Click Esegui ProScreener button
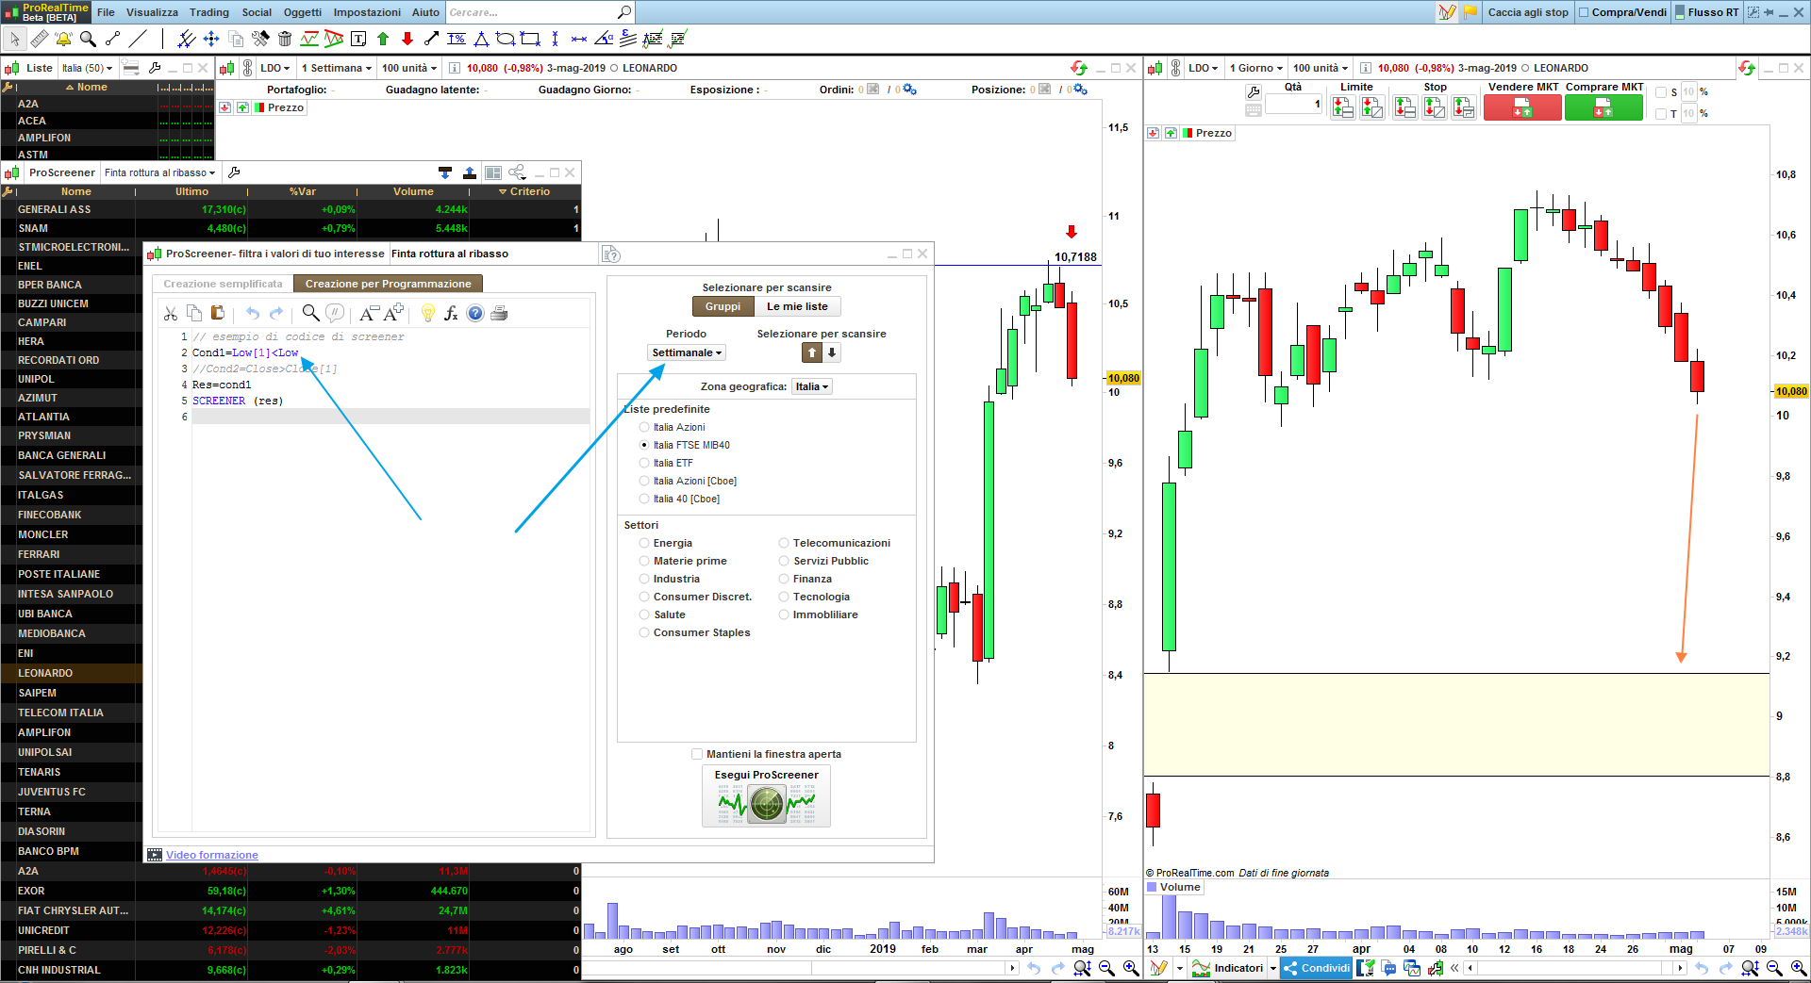This screenshot has width=1811, height=983. tap(766, 796)
